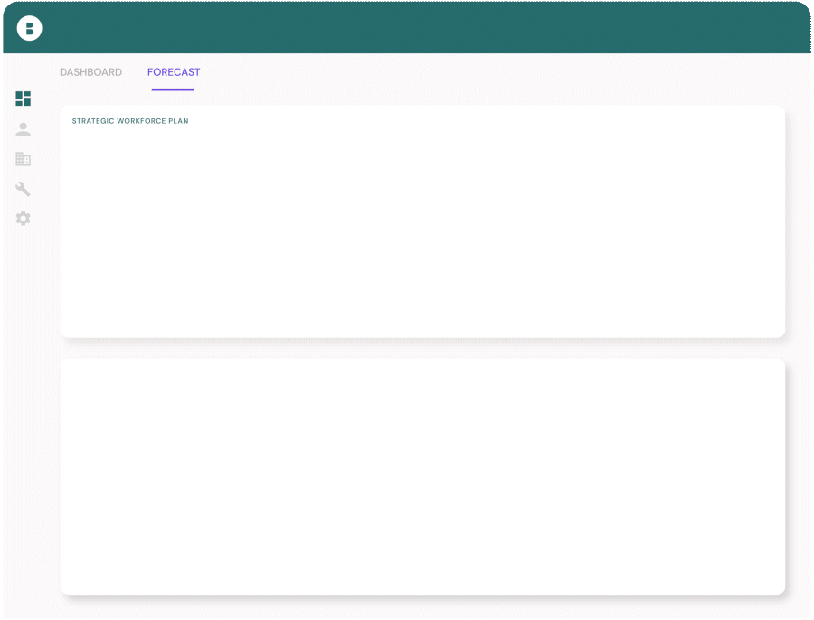
Task: Click the purple underline beneath FORECAST
Action: click(x=173, y=89)
